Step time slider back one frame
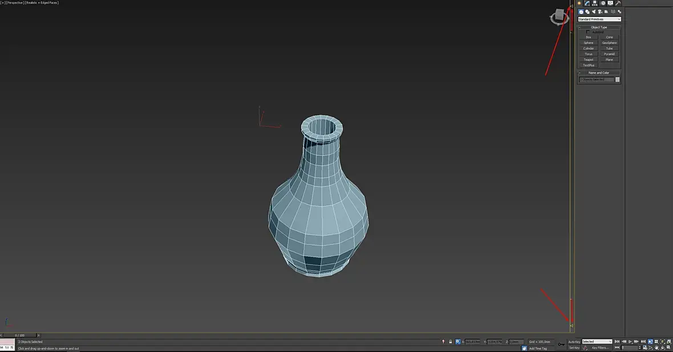 coord(2,335)
